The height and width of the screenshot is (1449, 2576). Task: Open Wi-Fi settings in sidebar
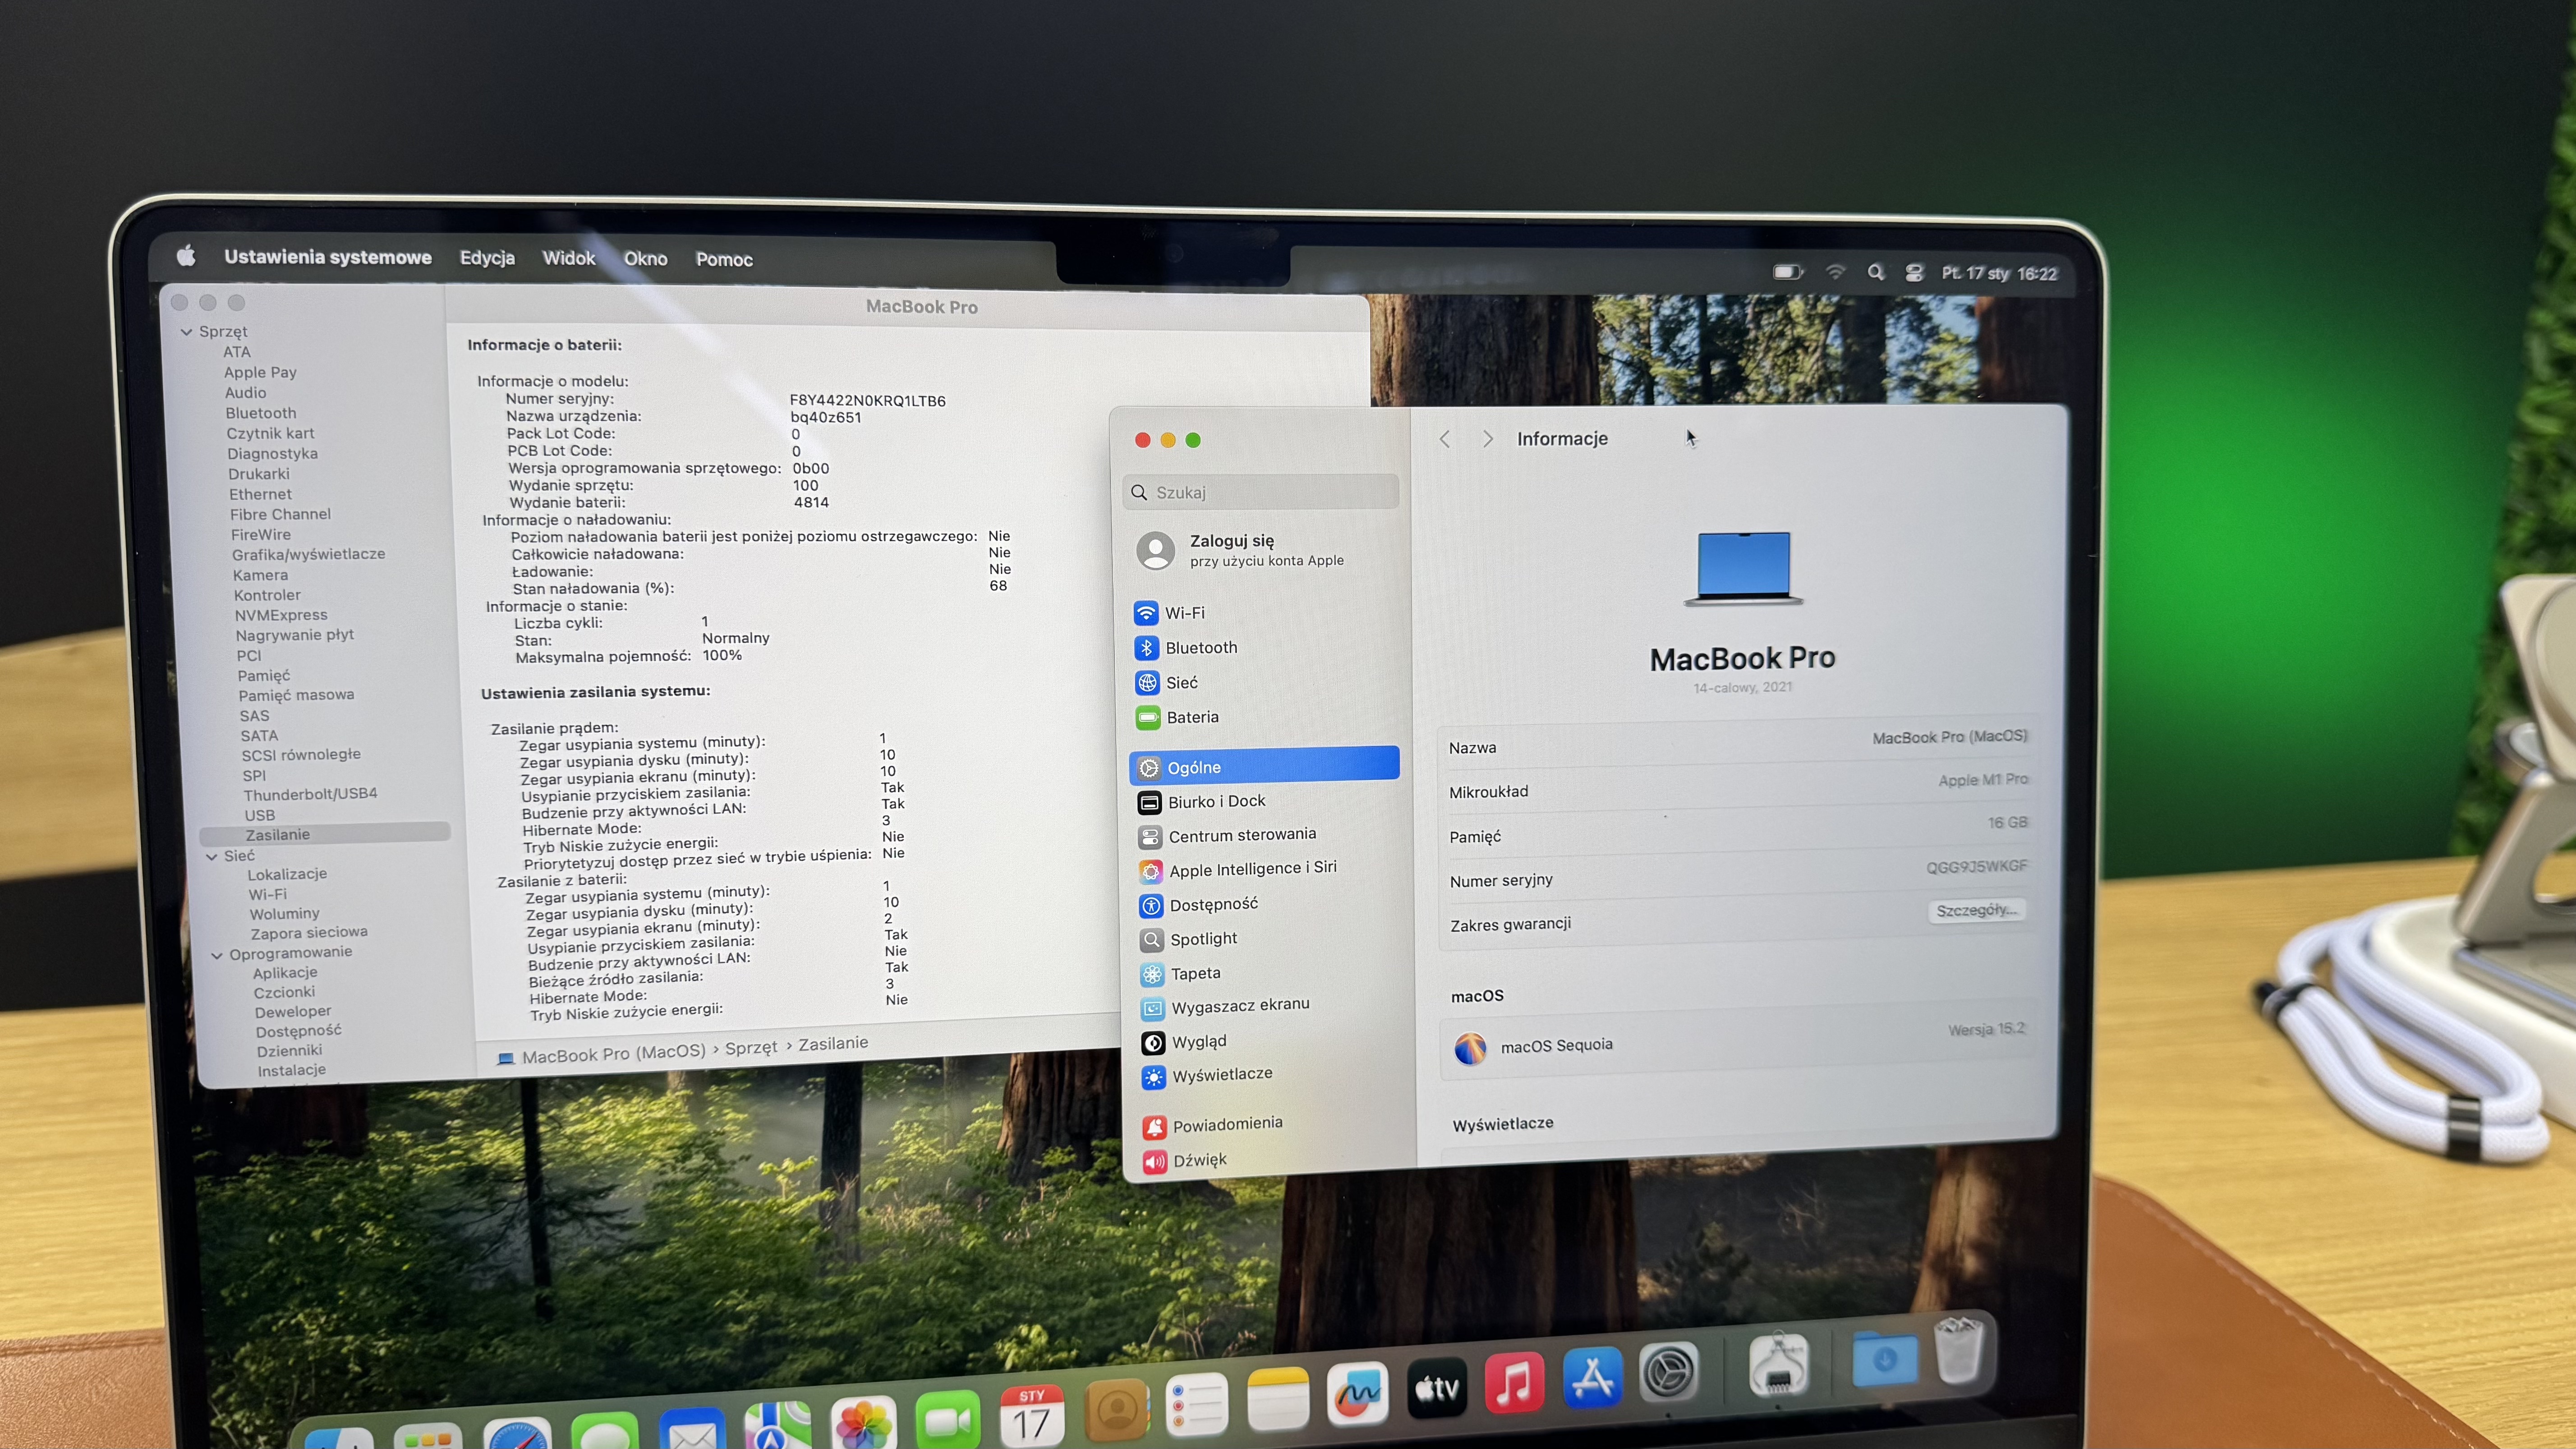tap(1183, 613)
